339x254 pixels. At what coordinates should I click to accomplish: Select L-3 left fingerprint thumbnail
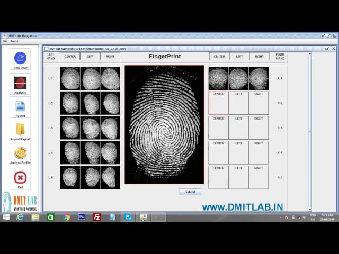pyautogui.click(x=90, y=128)
